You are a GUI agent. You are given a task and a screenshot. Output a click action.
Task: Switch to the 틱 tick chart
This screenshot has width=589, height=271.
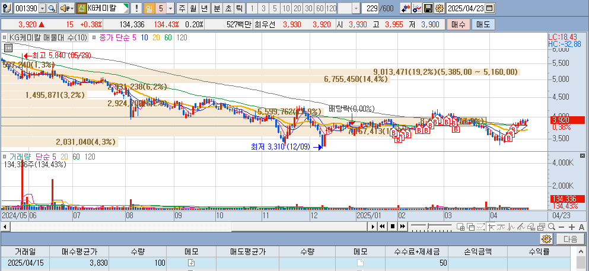(x=239, y=8)
